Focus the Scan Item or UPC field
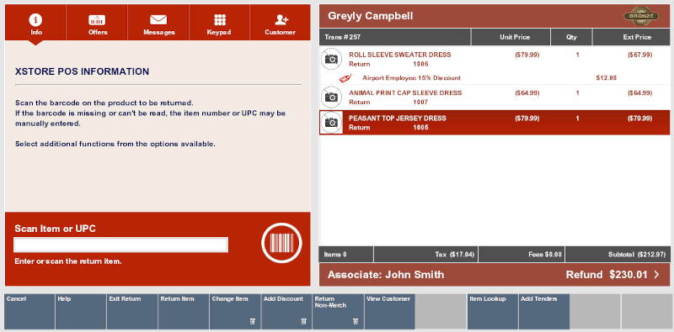 coord(120,245)
